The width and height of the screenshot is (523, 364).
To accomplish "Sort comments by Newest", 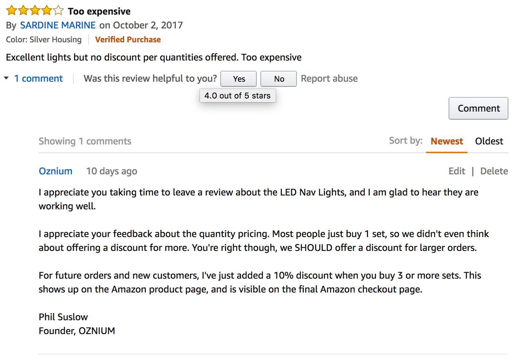I will click(446, 141).
